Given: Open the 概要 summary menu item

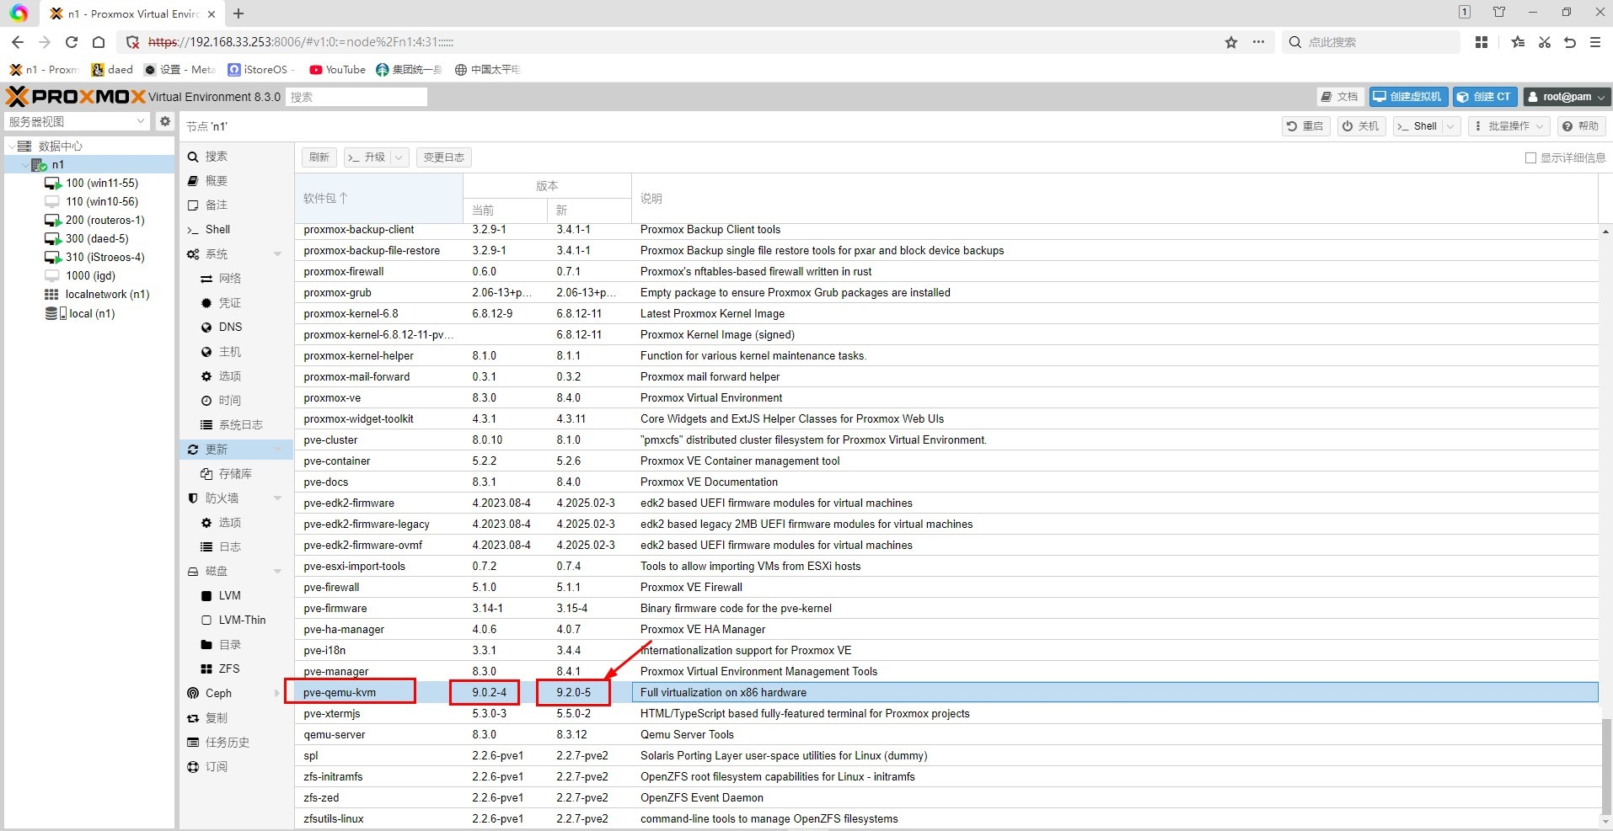Looking at the screenshot, I should click(x=216, y=181).
